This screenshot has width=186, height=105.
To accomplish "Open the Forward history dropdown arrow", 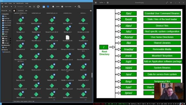I will pos(26,7).
